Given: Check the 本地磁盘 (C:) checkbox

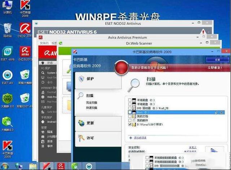Looking at the screenshot, I should (x=130, y=100).
